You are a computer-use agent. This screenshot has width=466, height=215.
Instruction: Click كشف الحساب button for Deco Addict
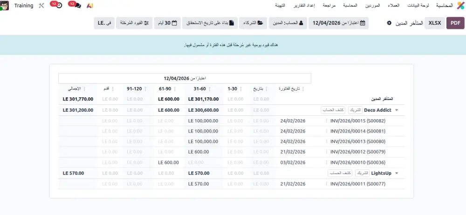click(x=334, y=110)
